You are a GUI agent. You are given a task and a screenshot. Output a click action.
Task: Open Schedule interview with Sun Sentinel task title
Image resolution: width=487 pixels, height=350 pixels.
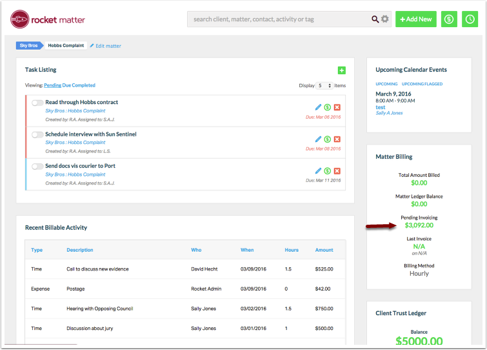pyautogui.click(x=91, y=134)
